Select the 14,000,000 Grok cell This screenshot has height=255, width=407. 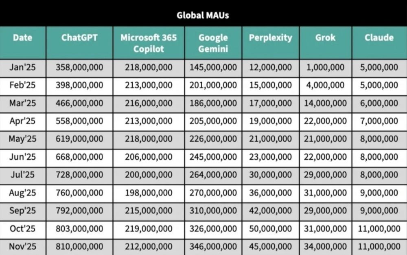coord(325,103)
